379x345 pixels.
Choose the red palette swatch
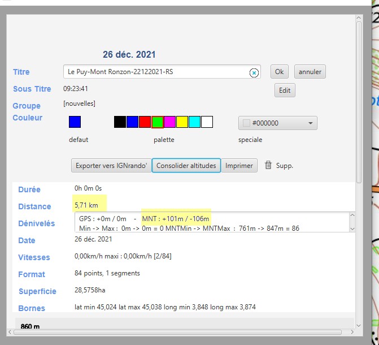pyautogui.click(x=145, y=122)
